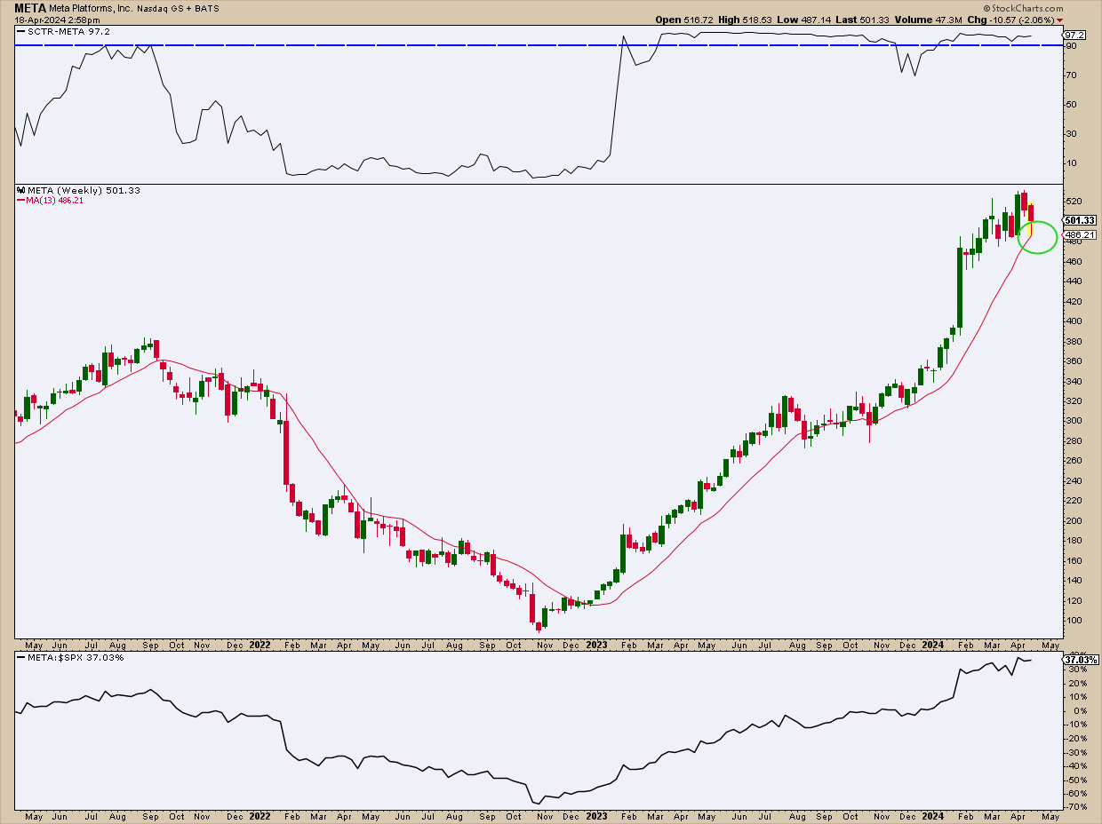Viewport: 1102px width, 824px height.
Task: Click the 100 price axis label
Action: coord(1074,621)
